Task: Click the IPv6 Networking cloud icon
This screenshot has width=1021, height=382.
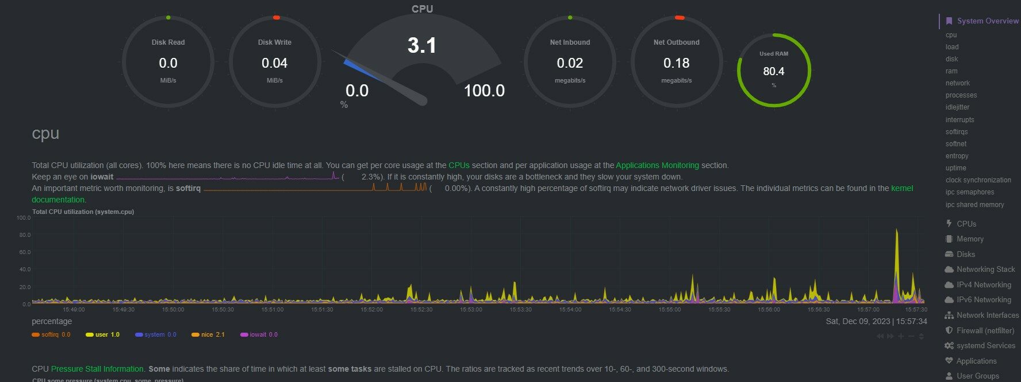Action: click(x=949, y=299)
